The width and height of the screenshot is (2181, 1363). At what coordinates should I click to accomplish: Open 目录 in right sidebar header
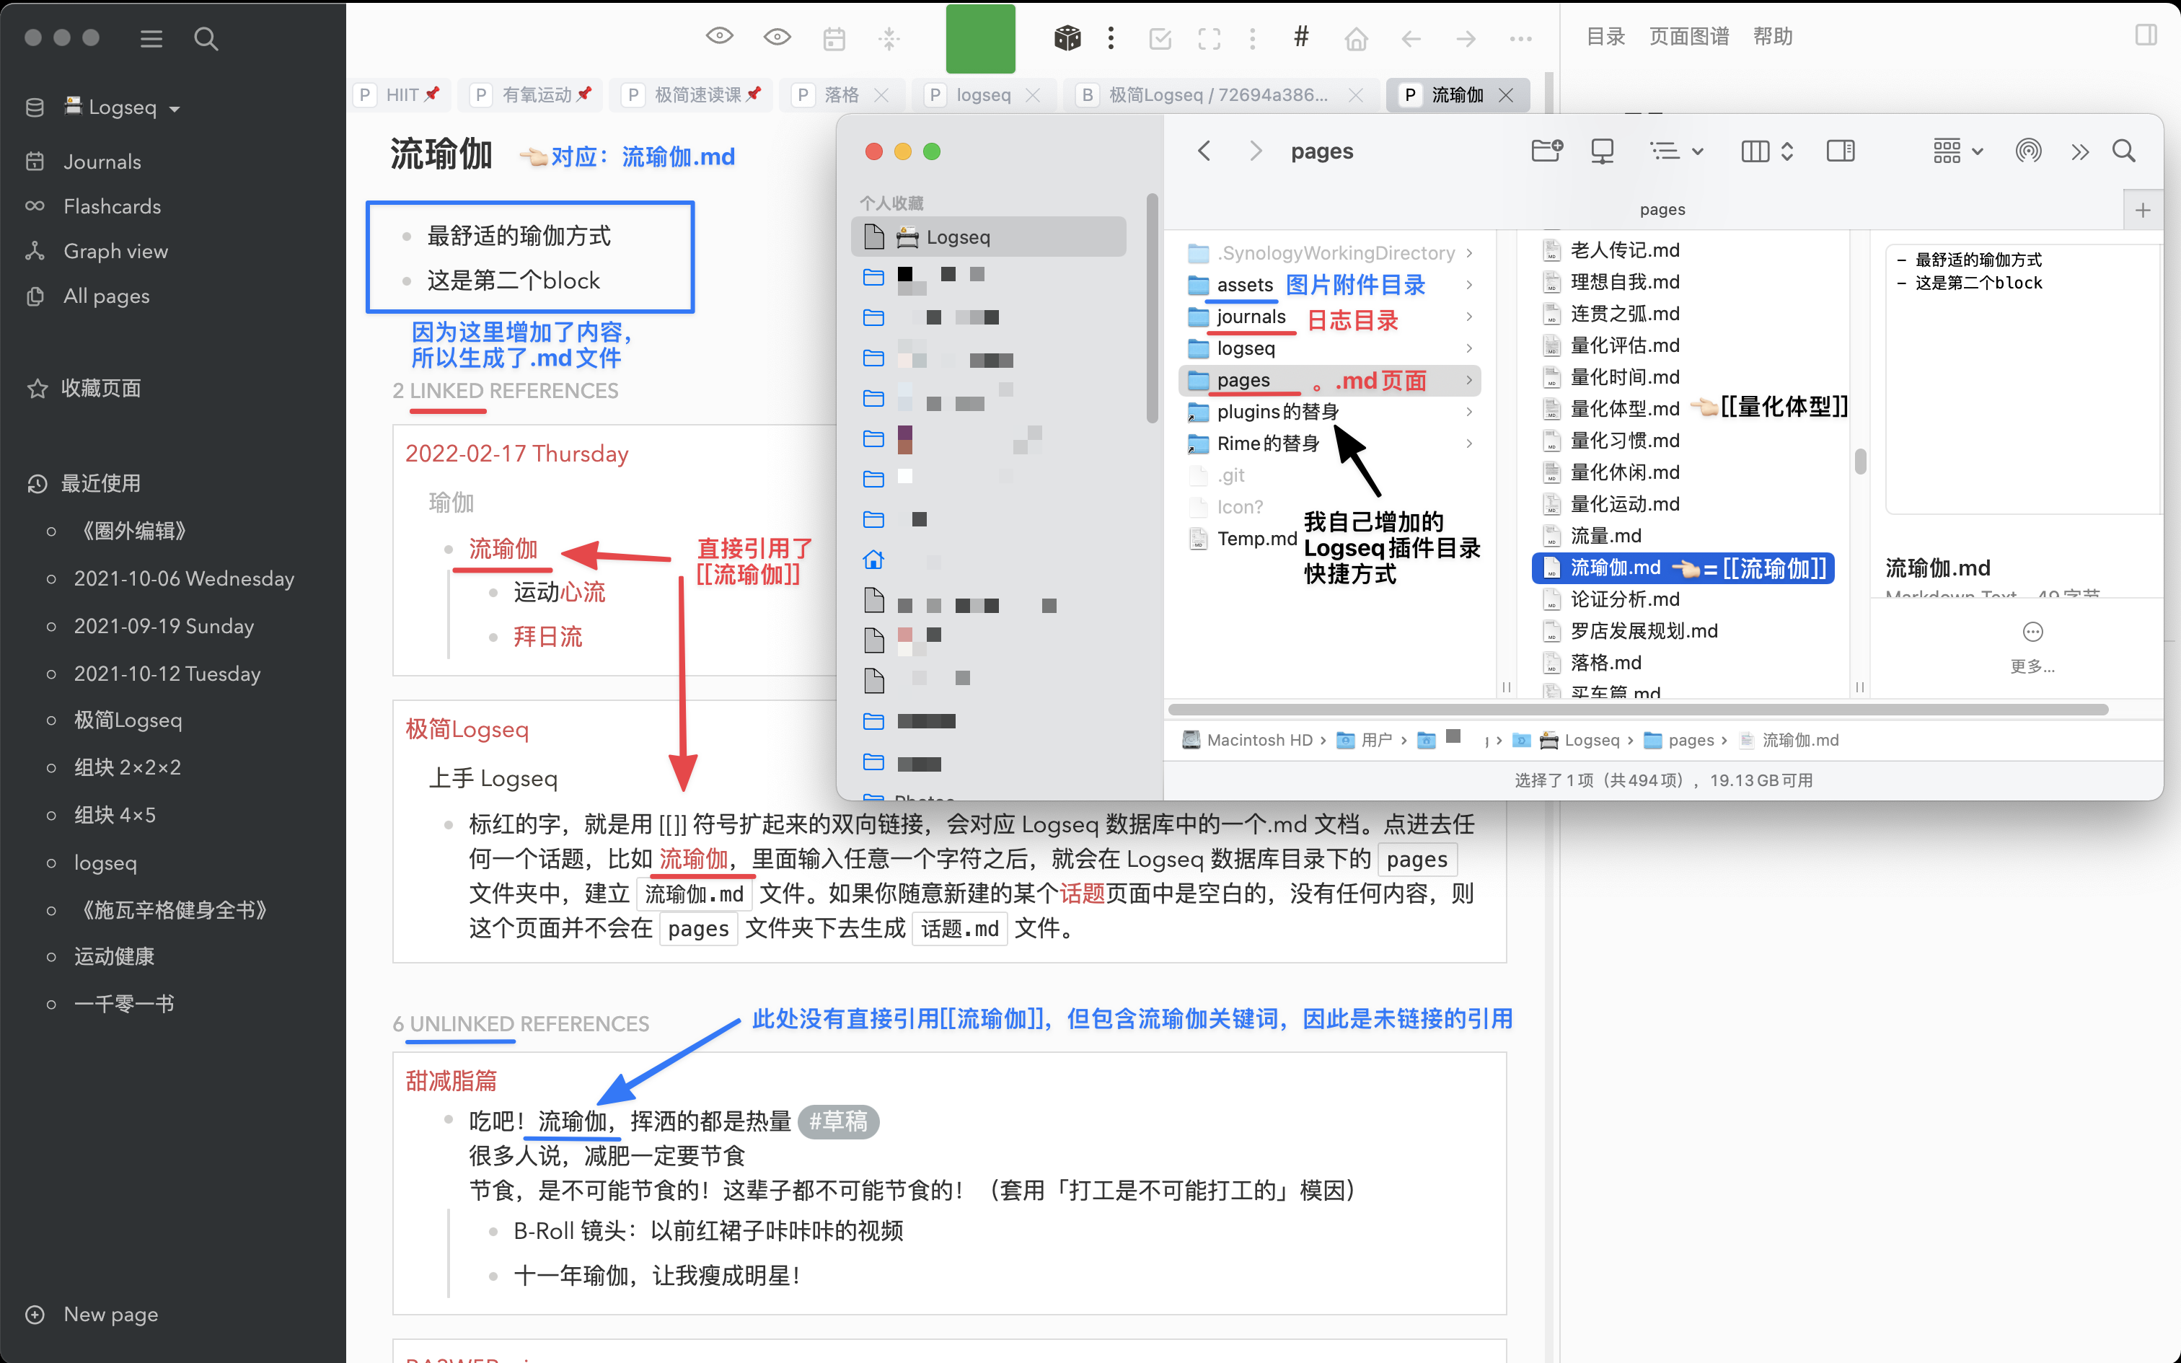coord(1605,36)
